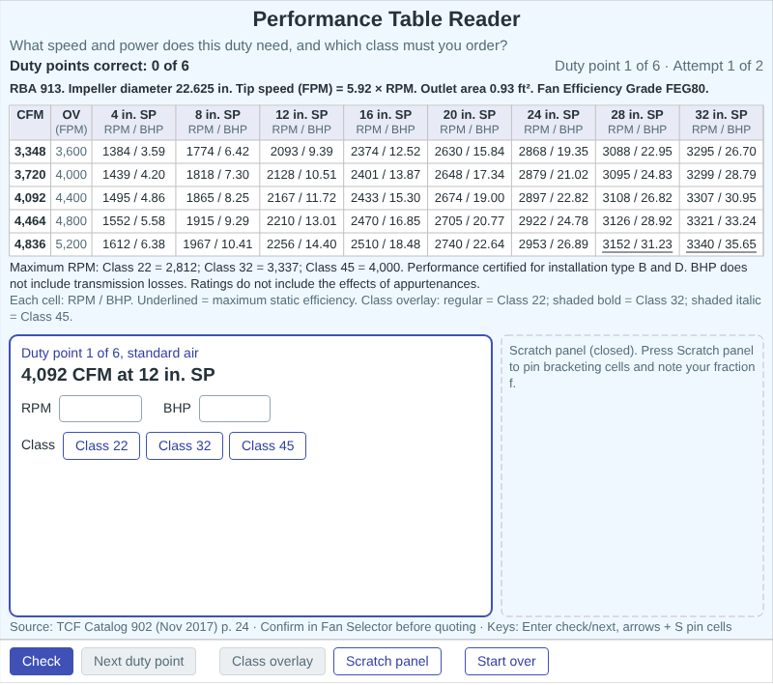This screenshot has width=773, height=685.
Task: Click the Next duty point button
Action: 138,661
